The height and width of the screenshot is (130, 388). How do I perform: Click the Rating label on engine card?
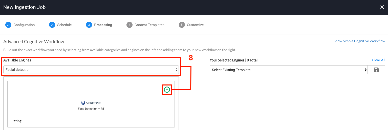tap(16, 121)
